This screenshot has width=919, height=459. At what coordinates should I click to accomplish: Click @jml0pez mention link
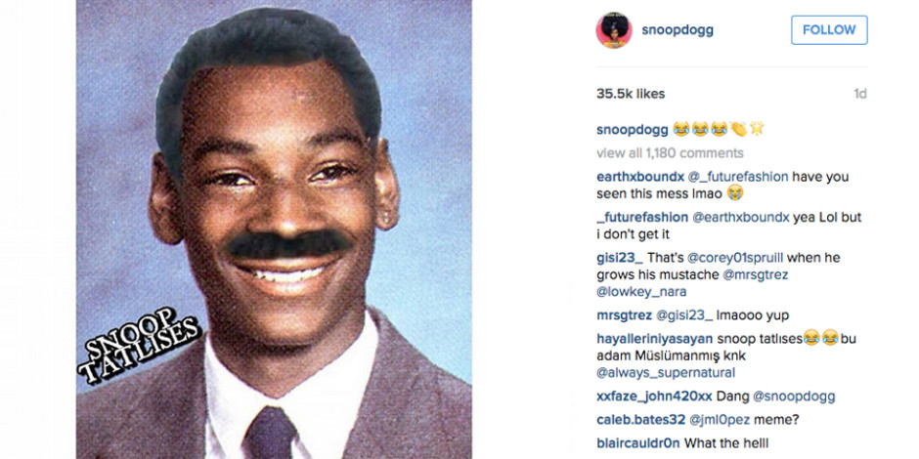[x=723, y=420]
